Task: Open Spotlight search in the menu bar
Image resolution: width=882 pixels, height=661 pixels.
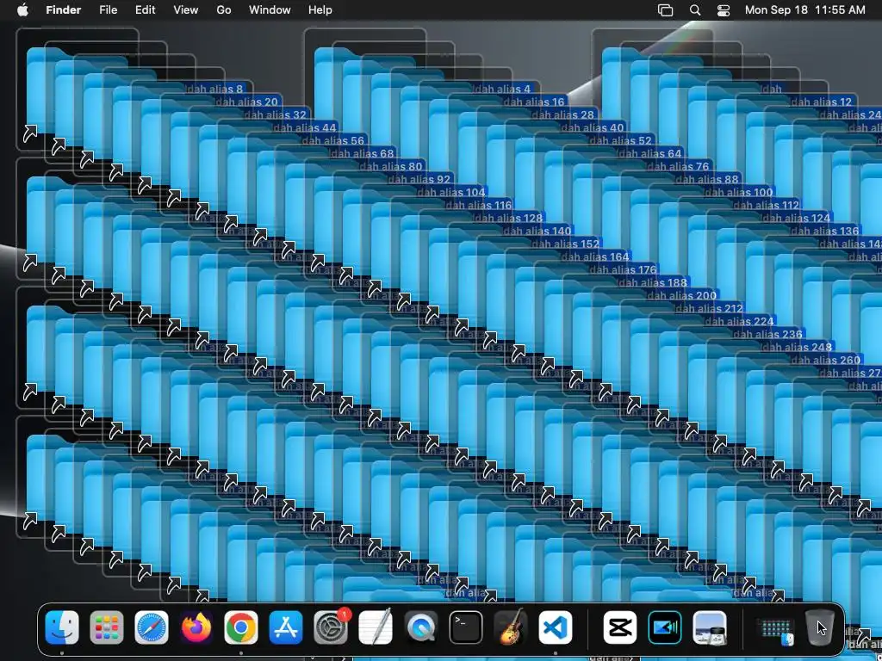Action: point(695,10)
